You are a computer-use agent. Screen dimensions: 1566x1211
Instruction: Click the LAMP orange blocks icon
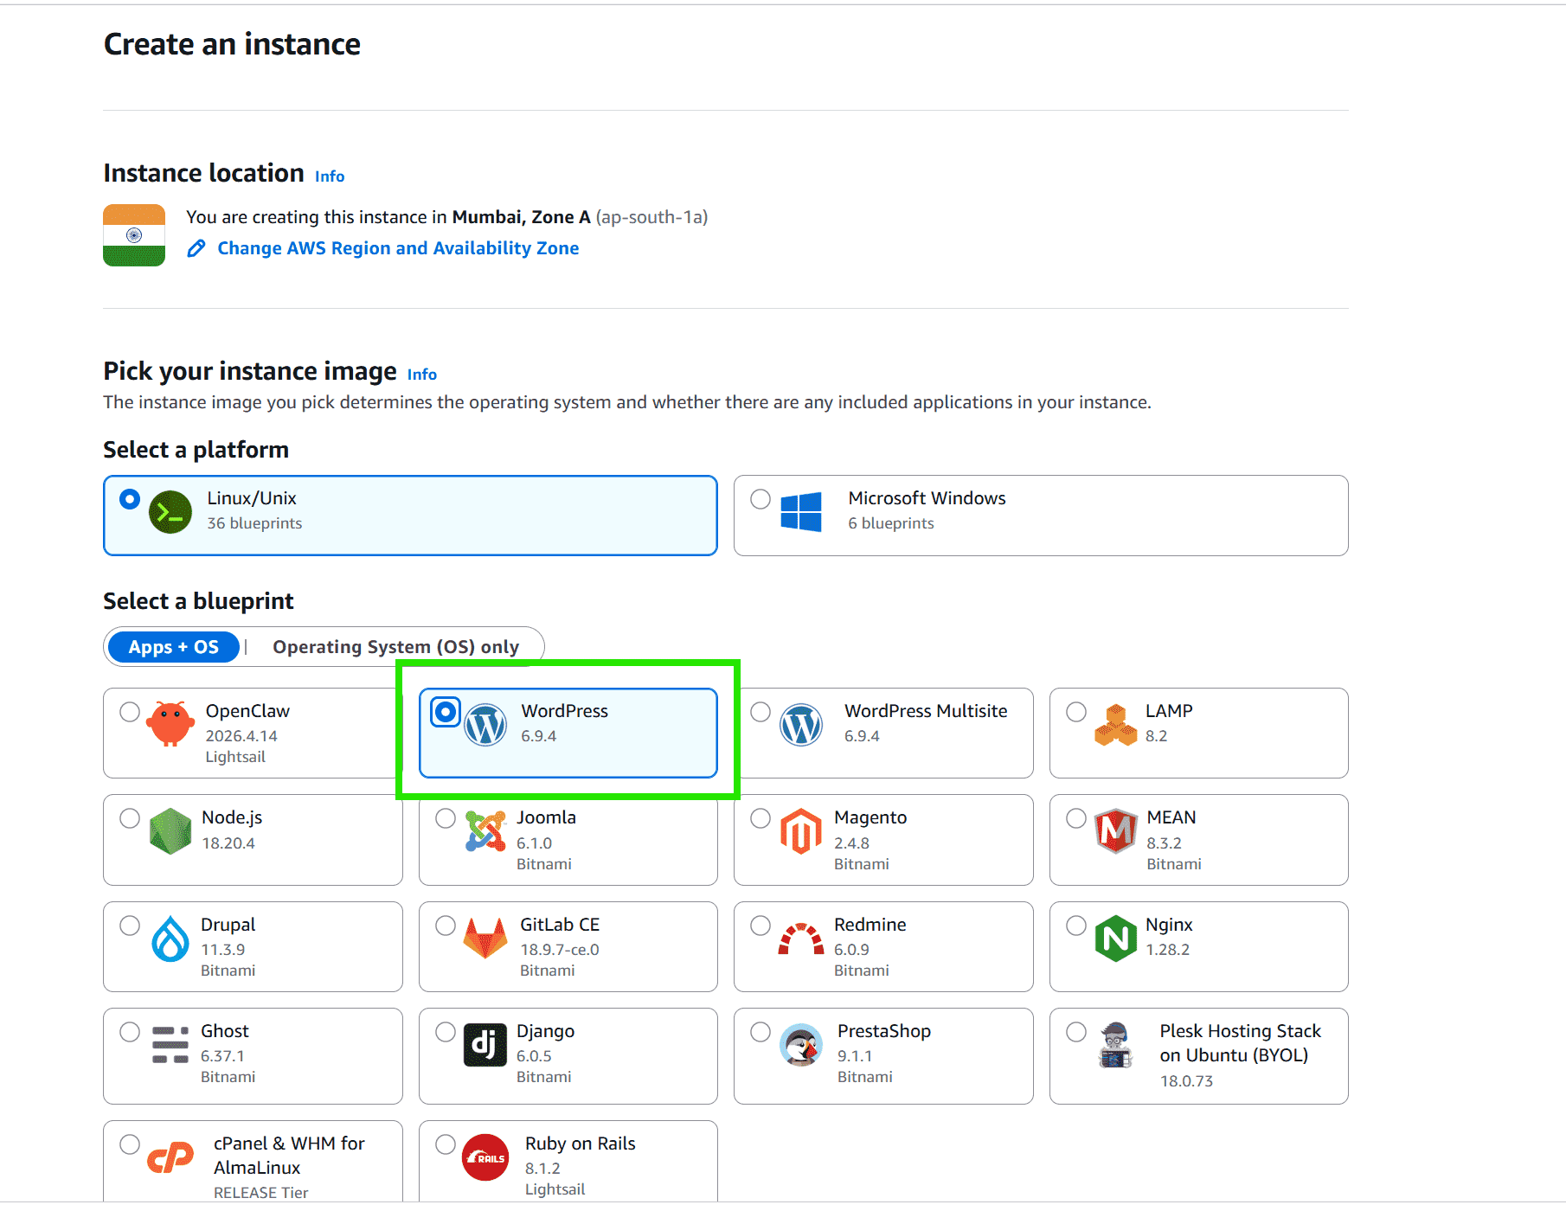tap(1116, 725)
